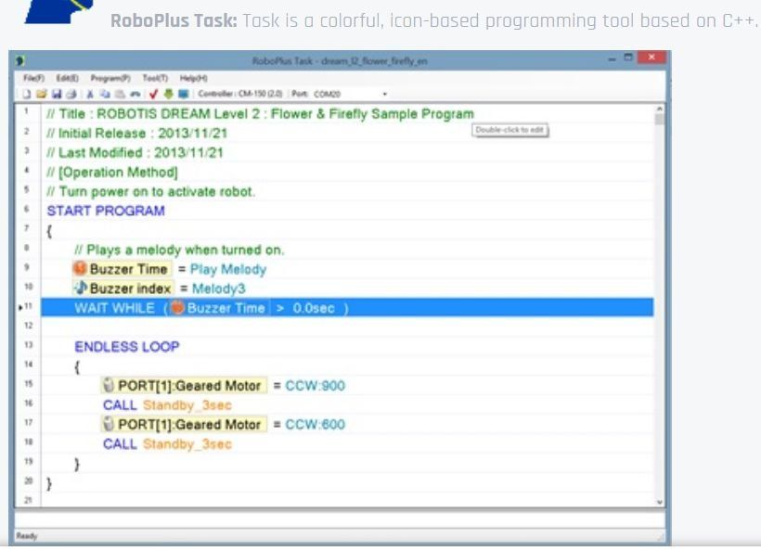Image resolution: width=761 pixels, height=551 pixels.
Task: Undo last action with toolbar arrow icon
Action: 135,94
